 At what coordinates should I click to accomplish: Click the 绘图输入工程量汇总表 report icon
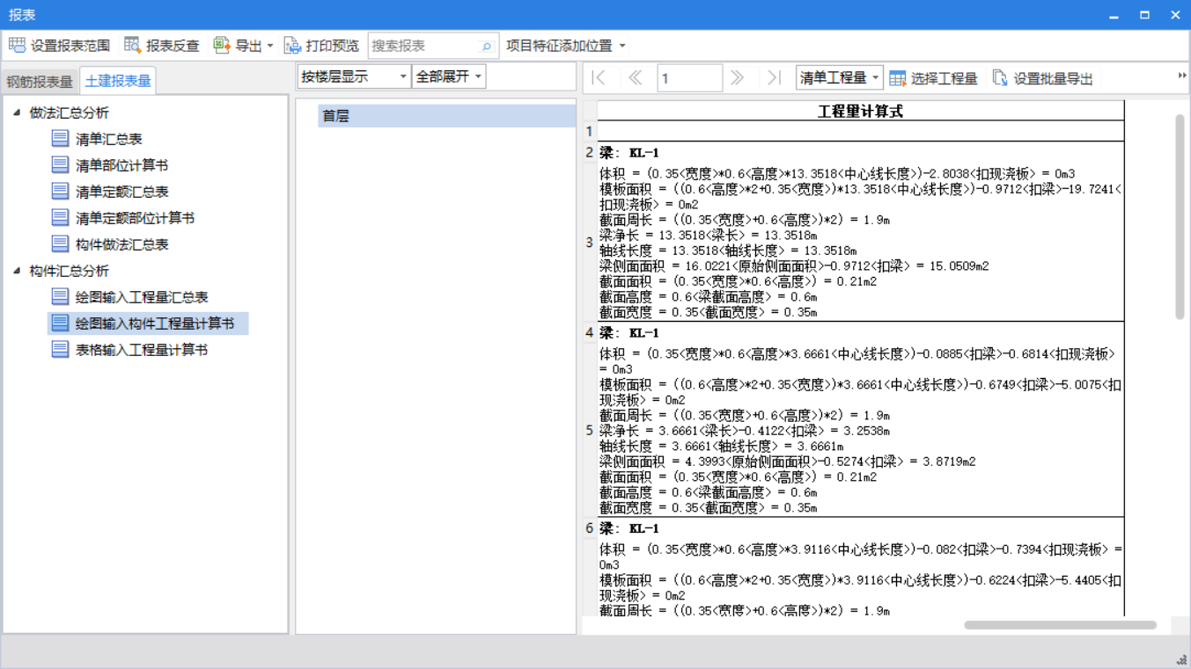(x=60, y=296)
